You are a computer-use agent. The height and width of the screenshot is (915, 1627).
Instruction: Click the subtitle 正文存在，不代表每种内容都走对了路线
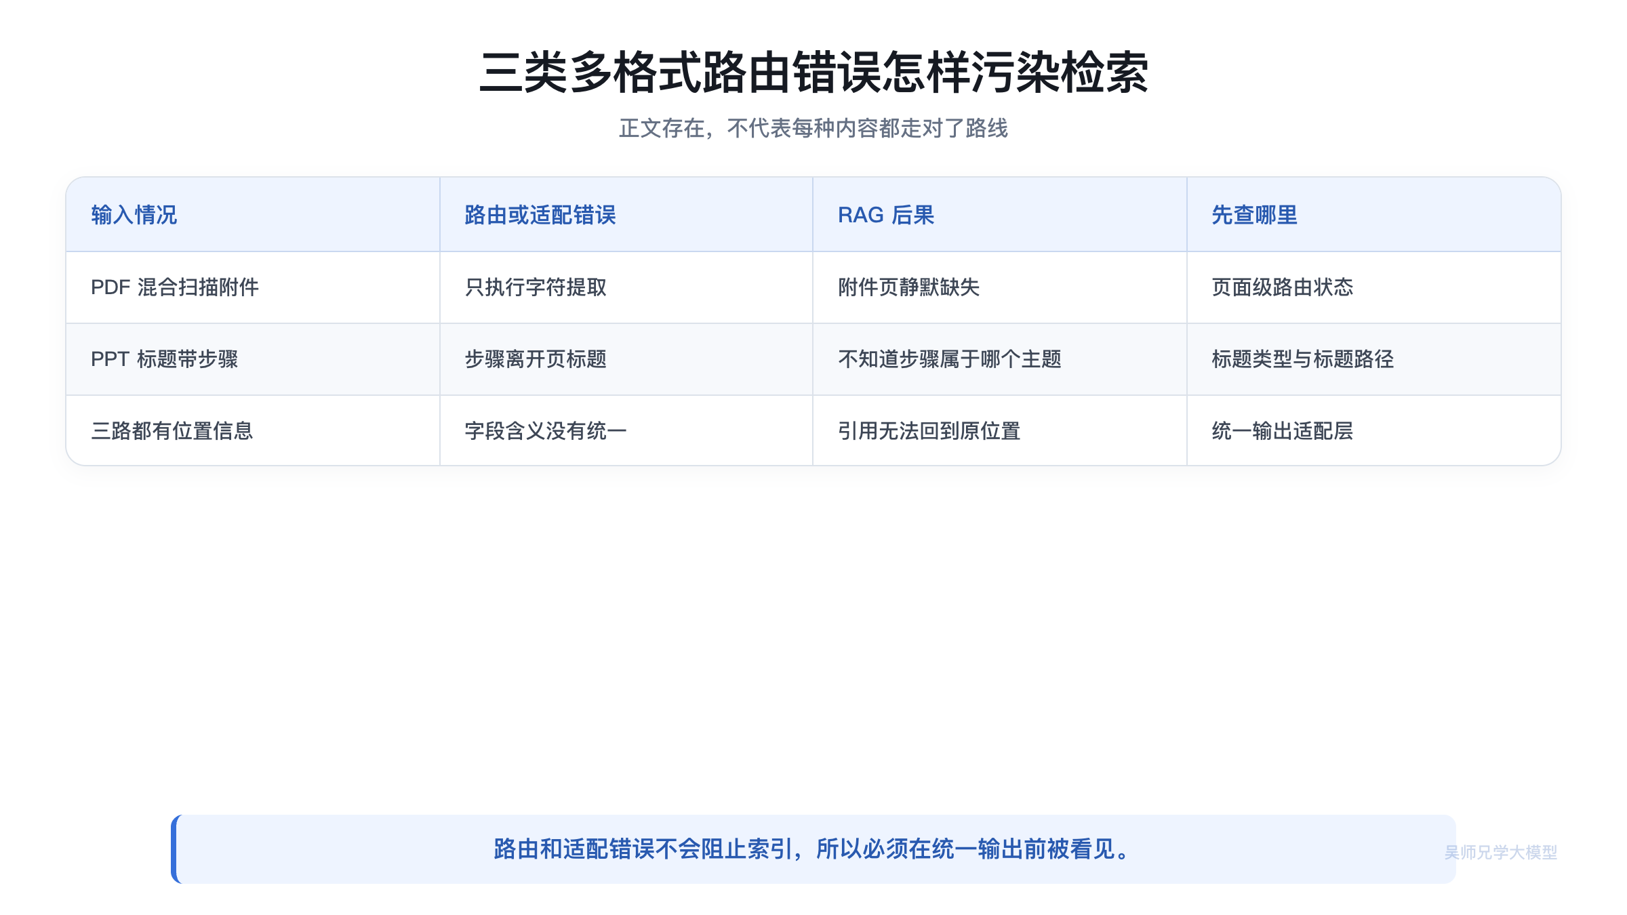tap(813, 128)
